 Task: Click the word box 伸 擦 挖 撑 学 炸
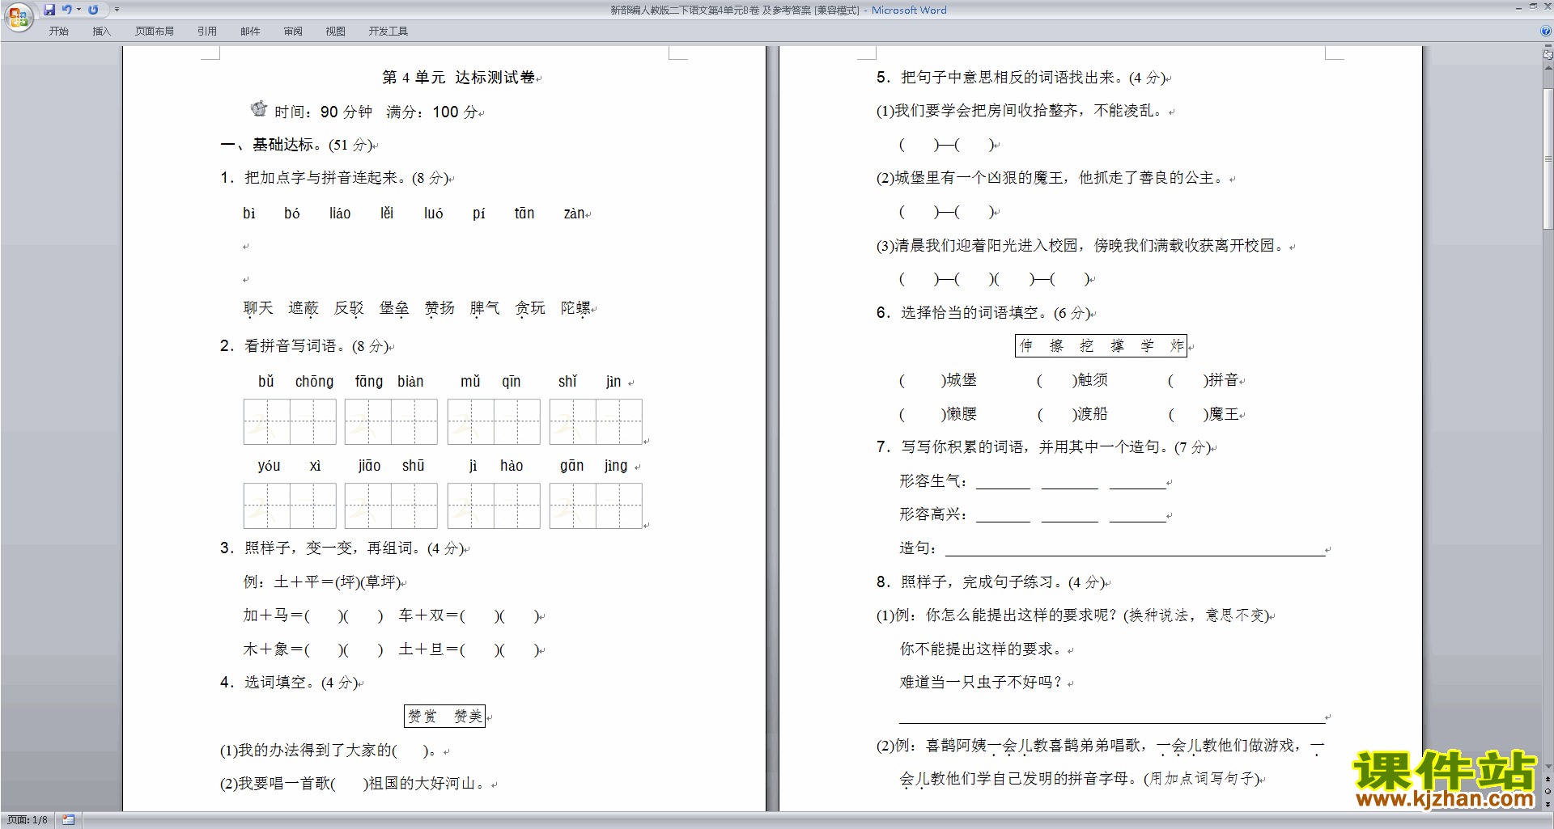(x=1101, y=345)
